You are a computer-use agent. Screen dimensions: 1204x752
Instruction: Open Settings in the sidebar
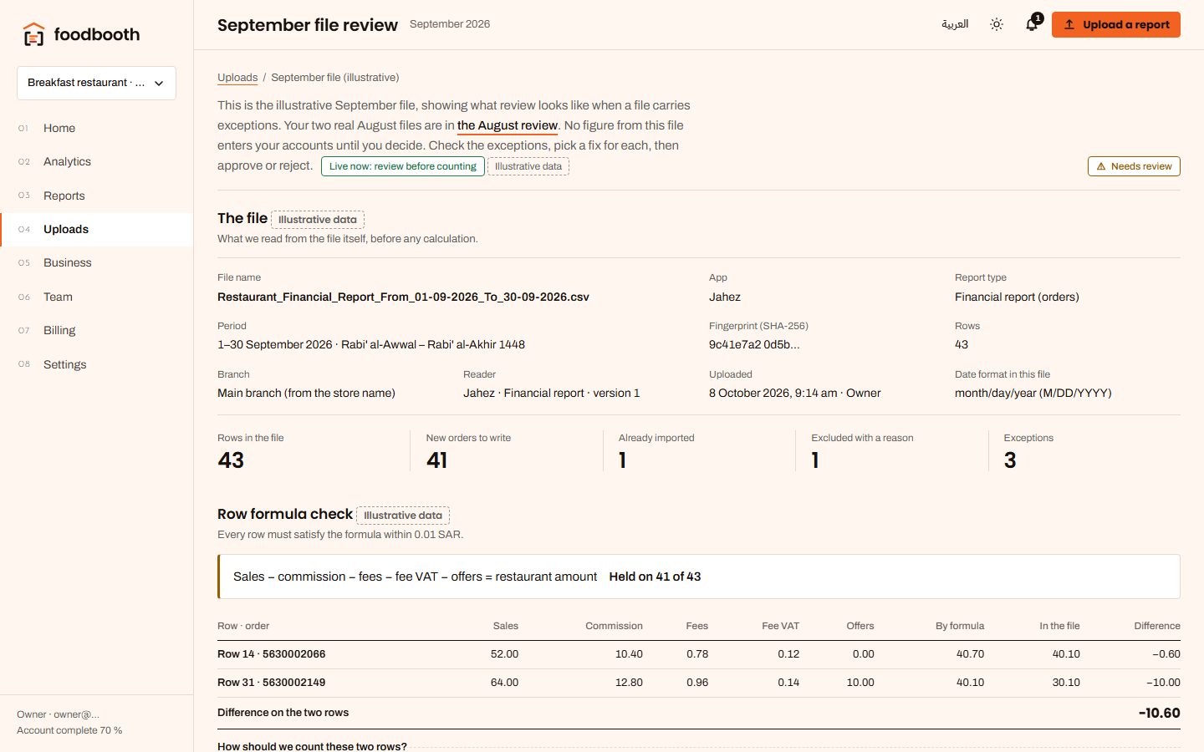coord(96,364)
